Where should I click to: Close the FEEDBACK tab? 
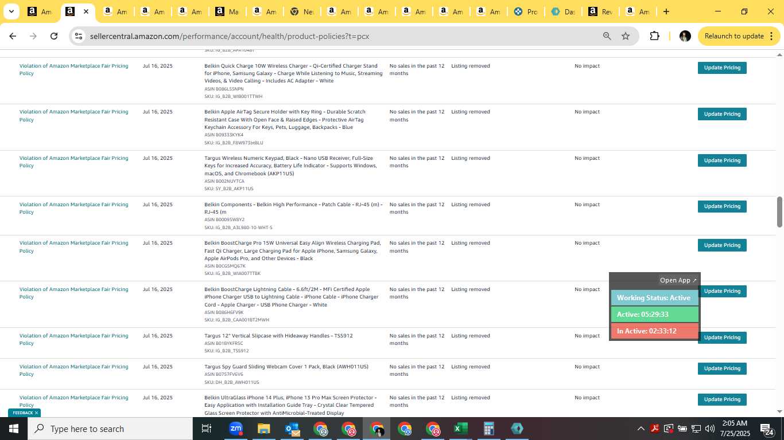click(36, 412)
